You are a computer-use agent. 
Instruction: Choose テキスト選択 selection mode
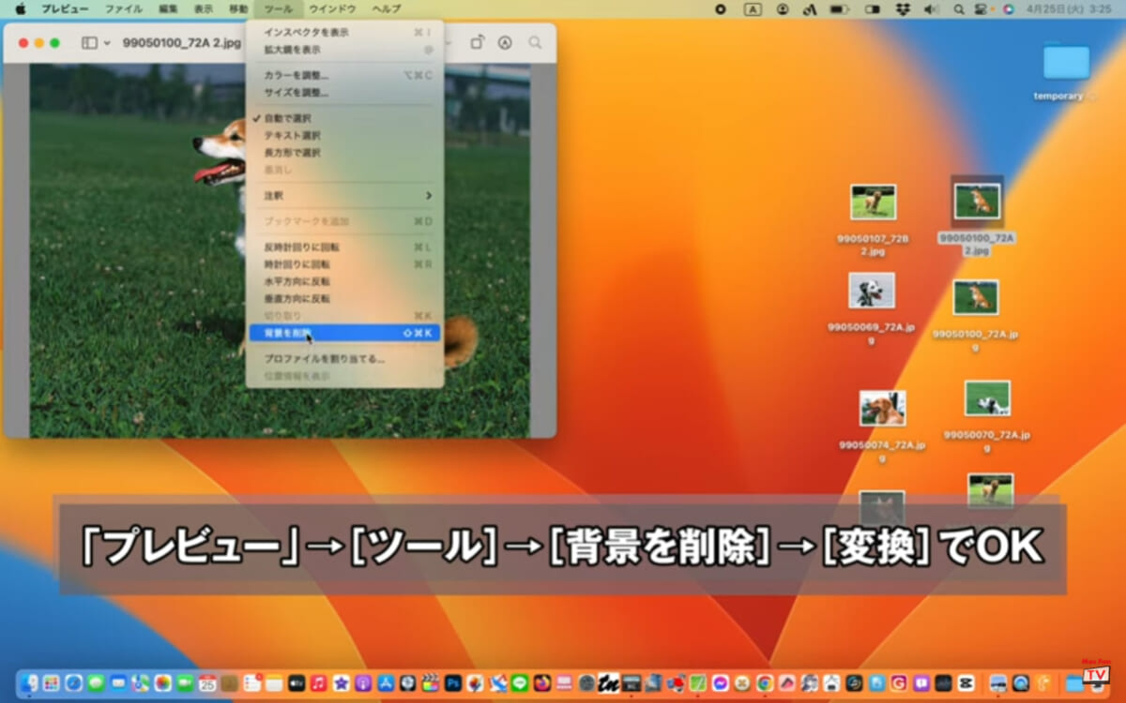(344, 135)
